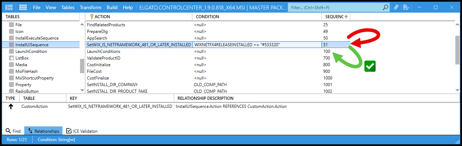Open the ICE Validaton tab

click(82, 131)
